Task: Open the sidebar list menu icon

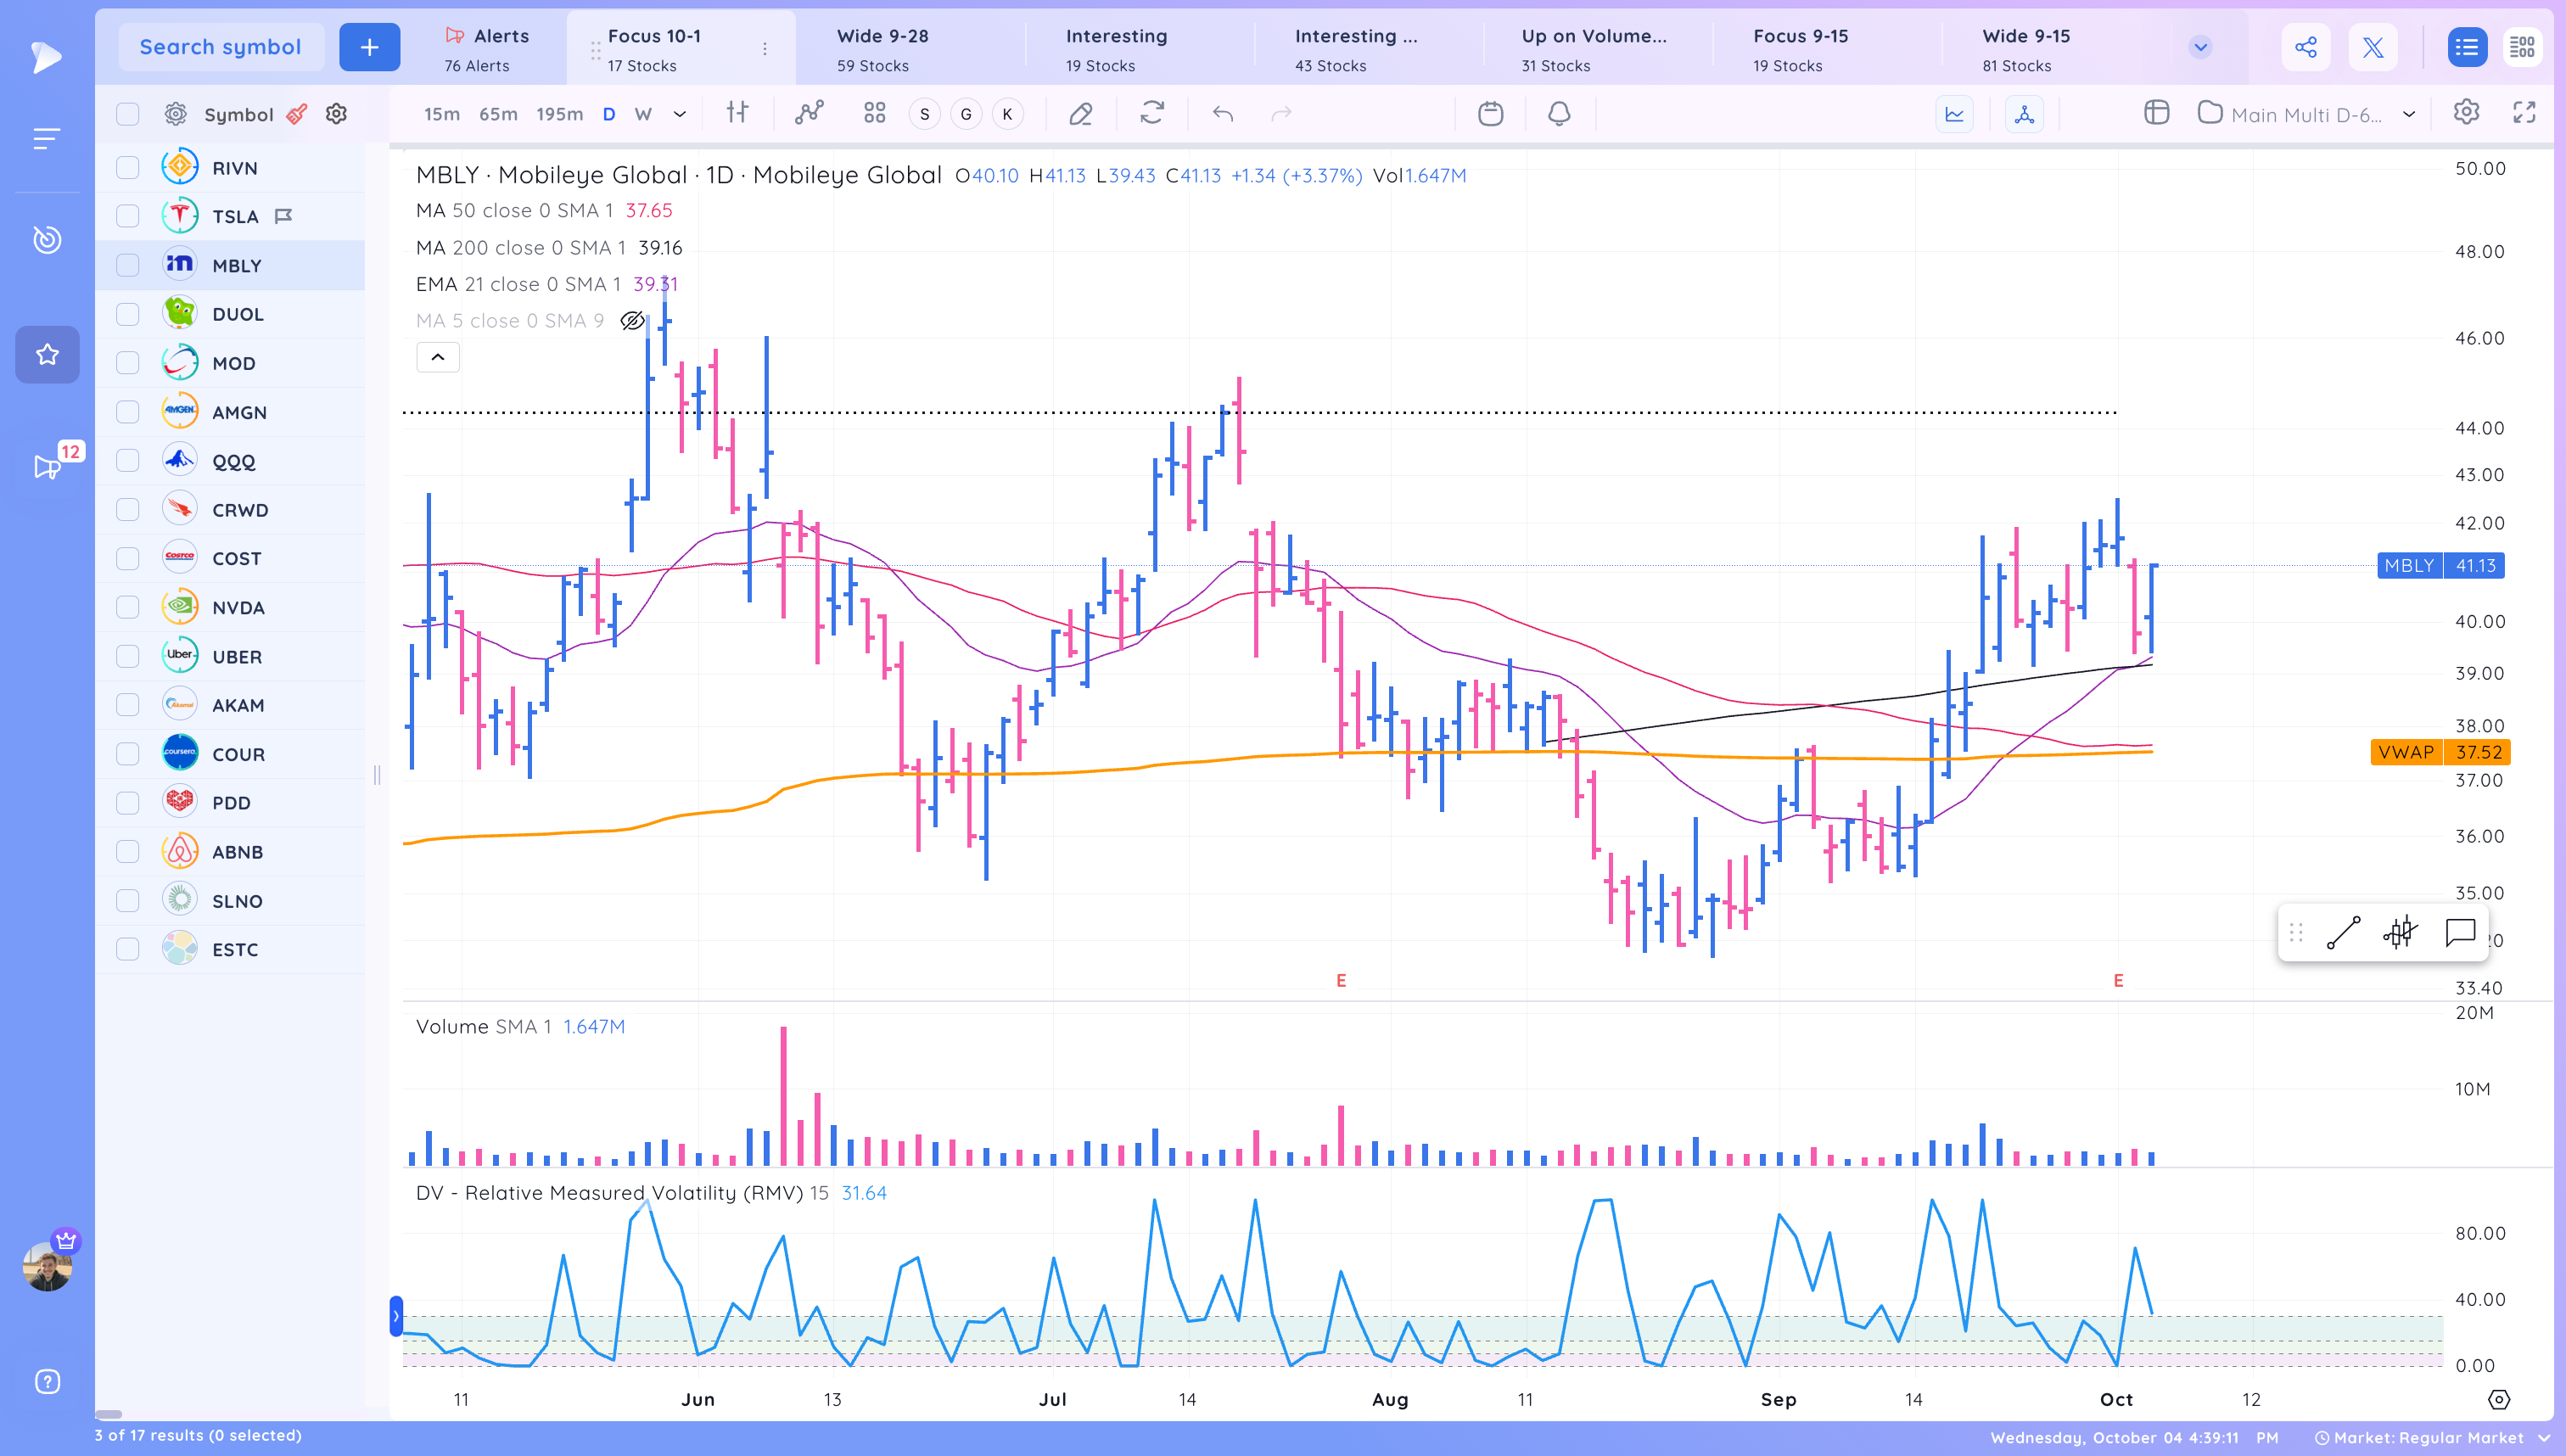Action: (46, 139)
